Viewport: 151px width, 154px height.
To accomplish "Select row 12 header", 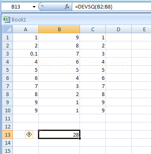I will [8, 126].
